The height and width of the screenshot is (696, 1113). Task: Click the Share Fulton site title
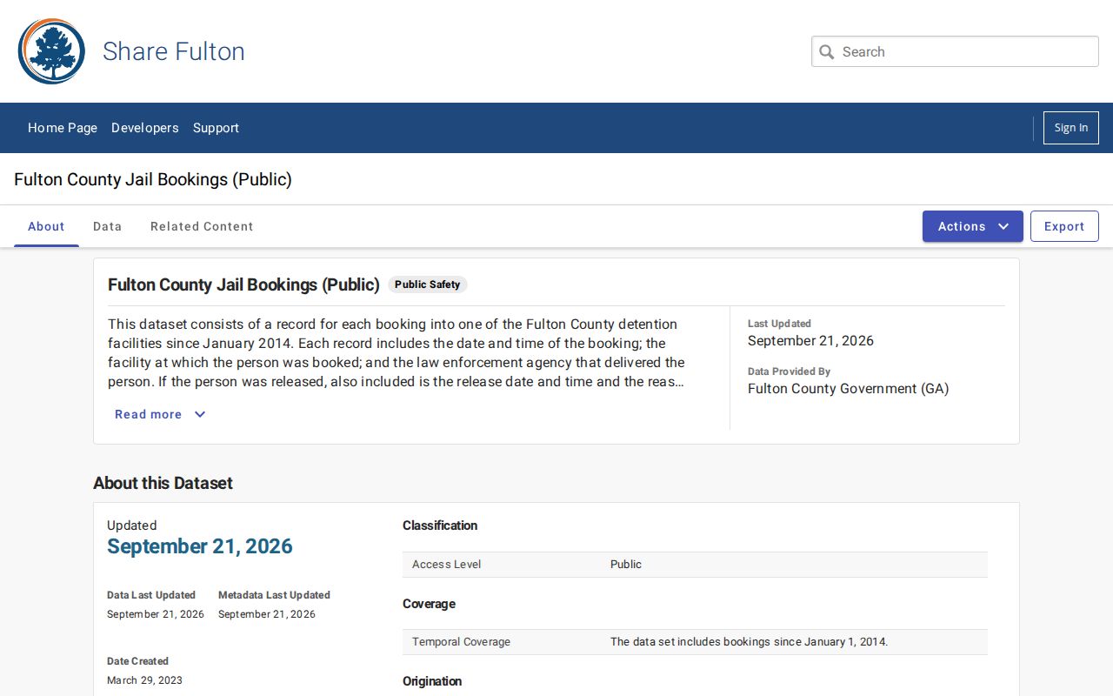click(x=174, y=51)
